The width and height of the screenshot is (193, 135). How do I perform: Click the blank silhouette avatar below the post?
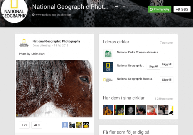pos(65,125)
